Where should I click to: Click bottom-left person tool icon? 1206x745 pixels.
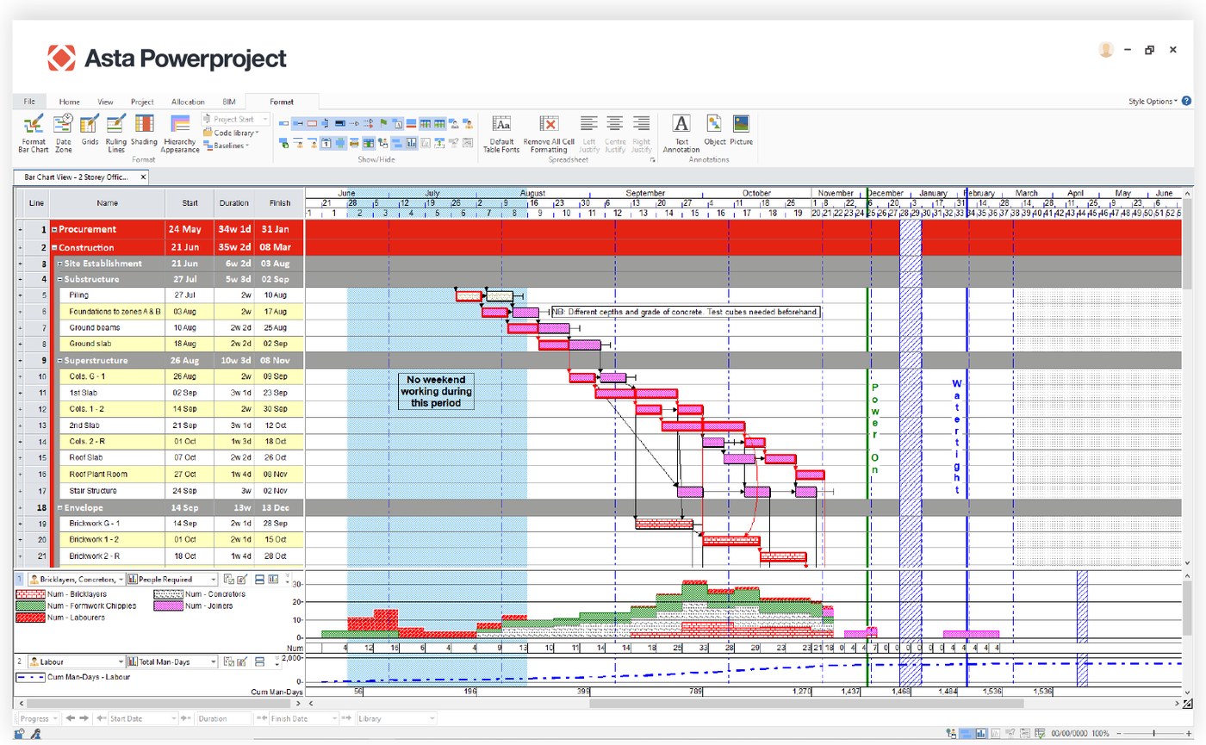click(x=38, y=733)
